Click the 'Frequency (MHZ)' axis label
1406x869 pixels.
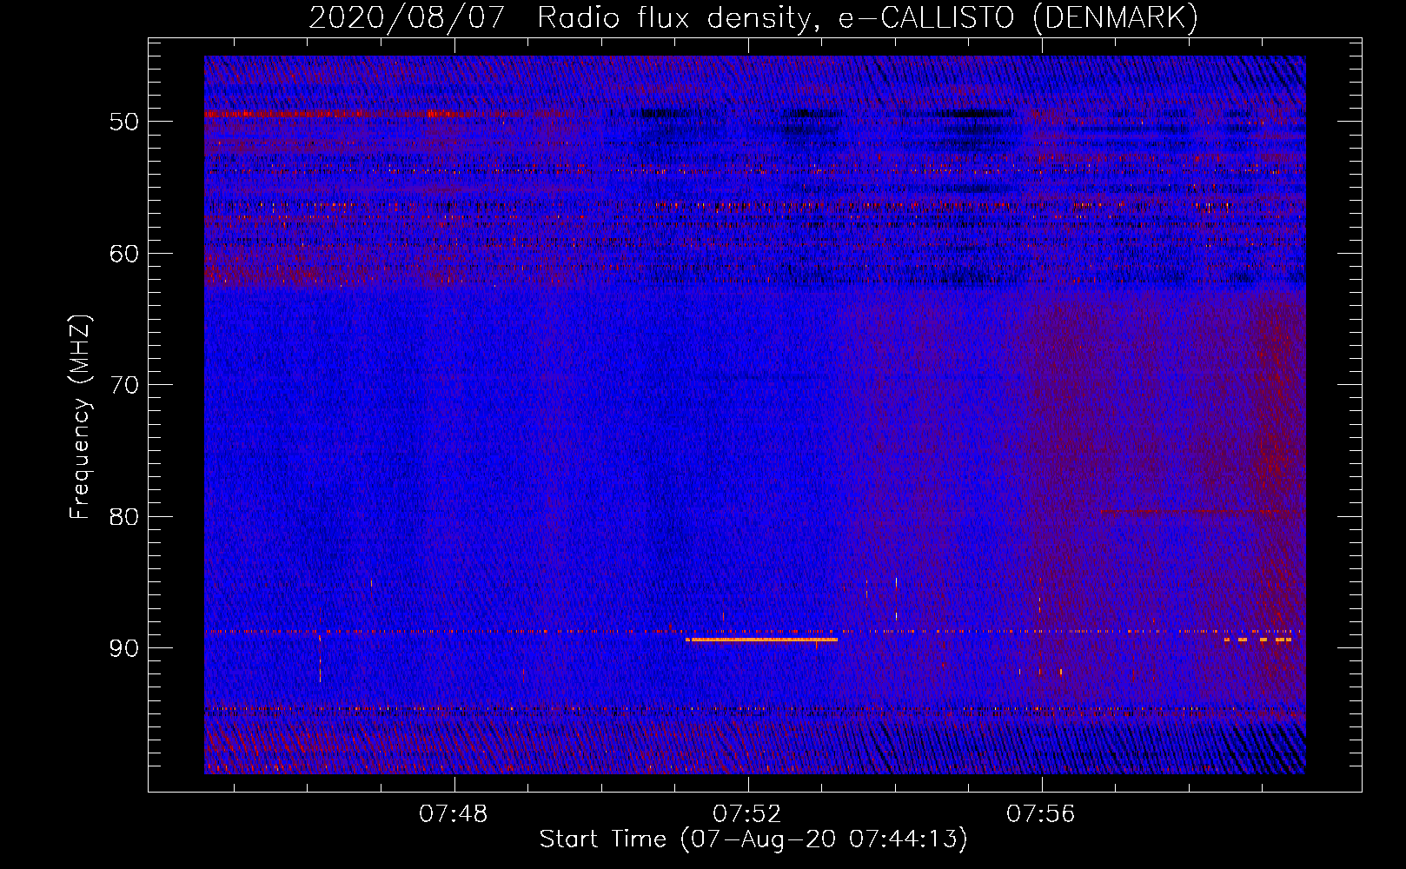(80, 417)
